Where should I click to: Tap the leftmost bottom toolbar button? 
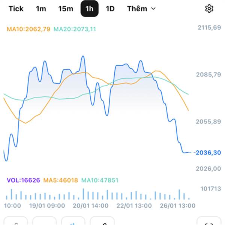[x=16, y=222]
